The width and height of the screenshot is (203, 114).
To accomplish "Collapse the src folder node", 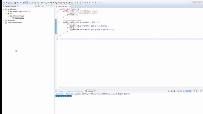I will [x=6, y=14].
